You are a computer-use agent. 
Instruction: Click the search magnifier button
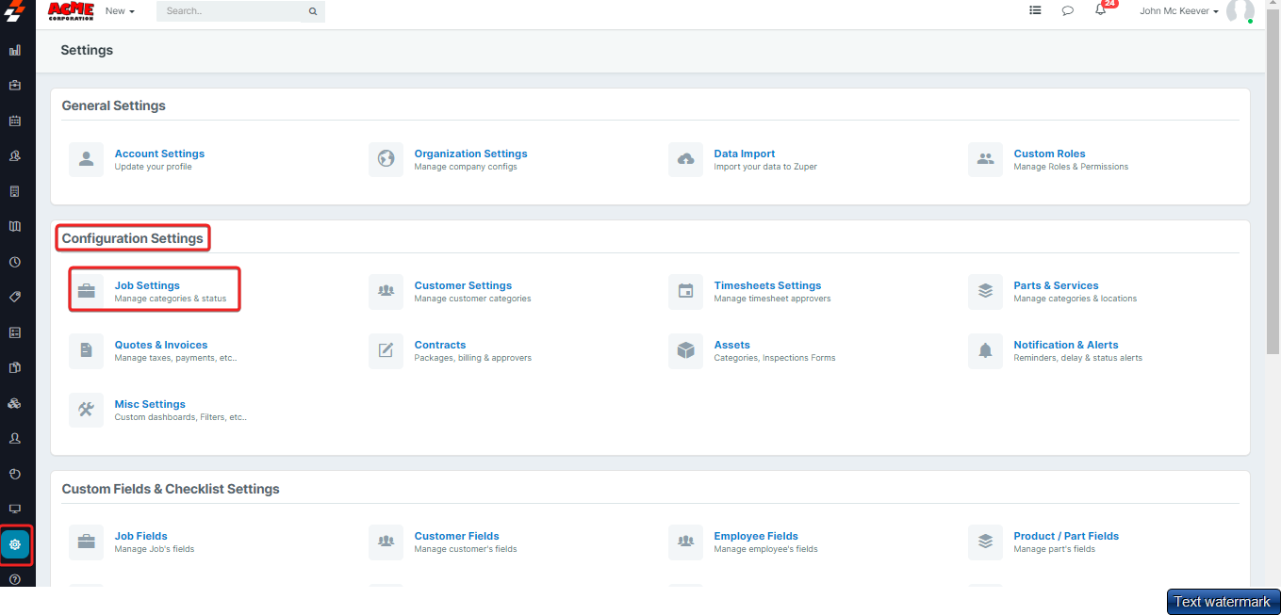pos(313,11)
